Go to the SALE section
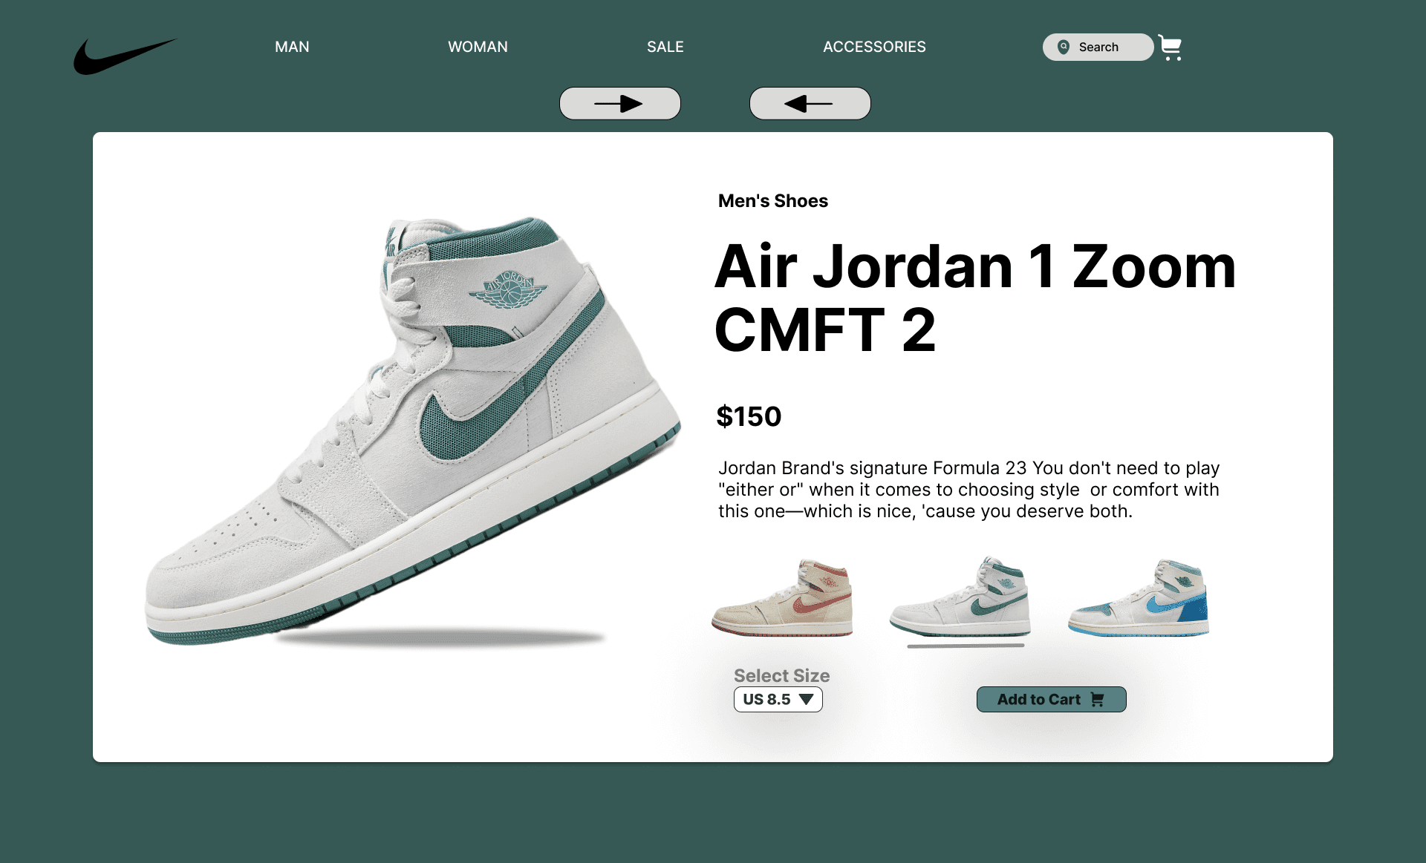Viewport: 1426px width, 863px height. 665,47
